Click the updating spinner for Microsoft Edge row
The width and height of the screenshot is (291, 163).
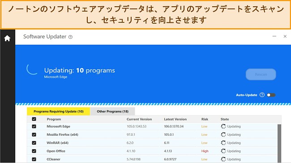(223, 126)
